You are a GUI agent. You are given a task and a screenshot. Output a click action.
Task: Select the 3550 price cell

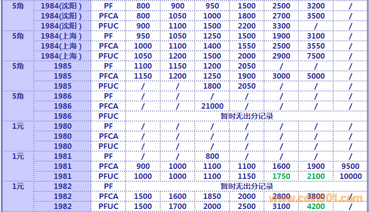pos(315,46)
